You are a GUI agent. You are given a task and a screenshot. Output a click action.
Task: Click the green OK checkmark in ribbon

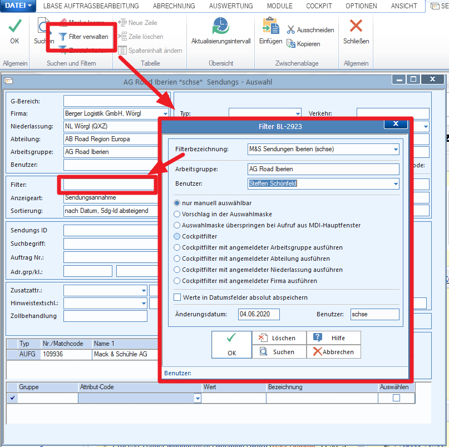click(x=14, y=26)
